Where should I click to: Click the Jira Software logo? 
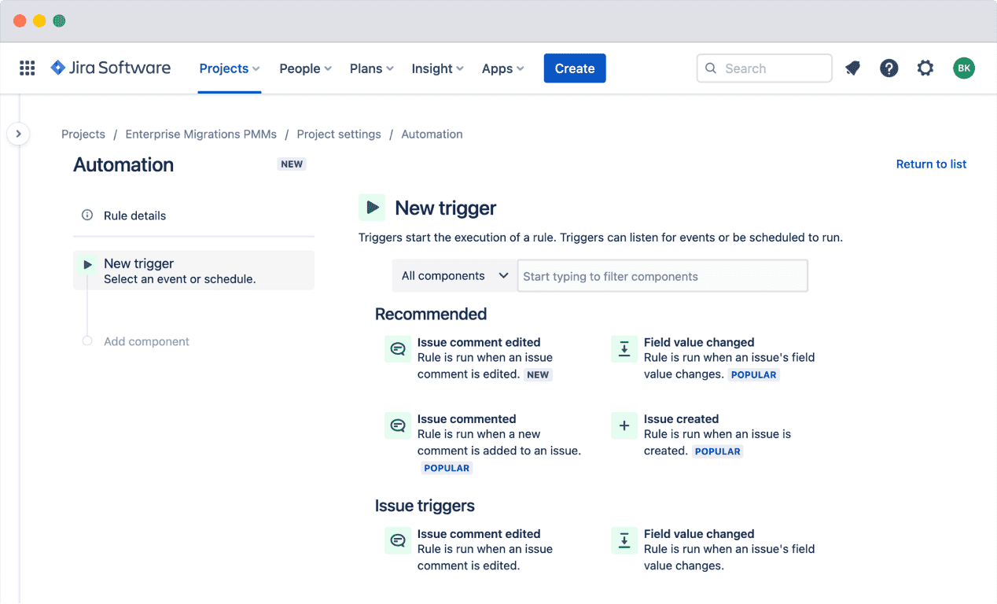[x=110, y=68]
